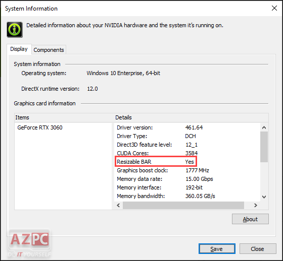Click the horizontal scrollbar thumb
283x261 pixels.
(183, 205)
